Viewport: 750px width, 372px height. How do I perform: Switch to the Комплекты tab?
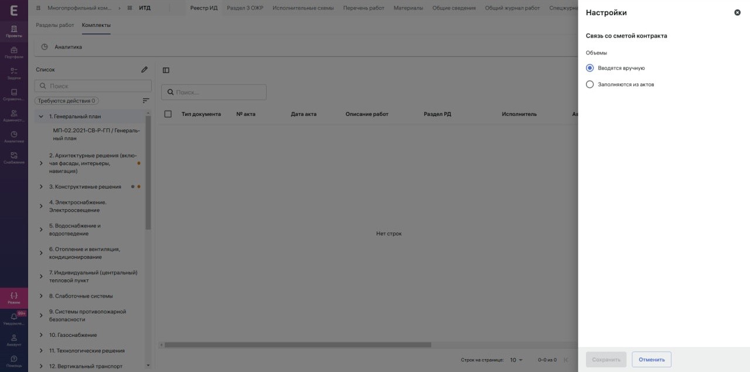click(x=96, y=25)
